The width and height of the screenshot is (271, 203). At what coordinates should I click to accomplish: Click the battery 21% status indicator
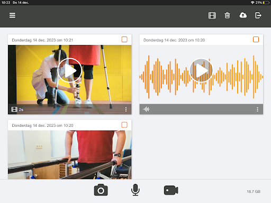(263, 3)
